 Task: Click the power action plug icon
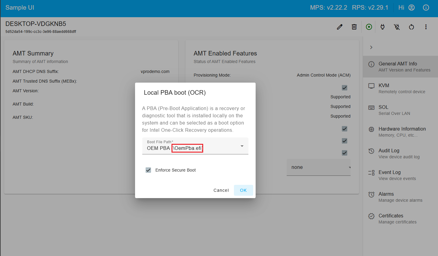tap(382, 27)
